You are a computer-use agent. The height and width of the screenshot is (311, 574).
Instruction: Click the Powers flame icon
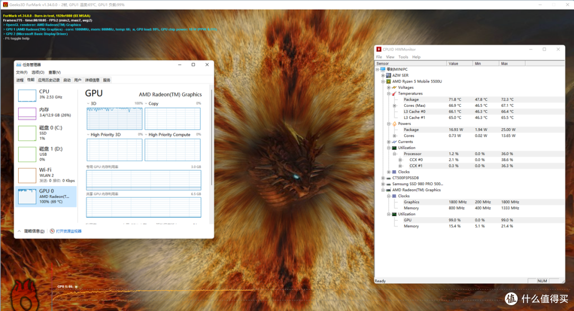(394, 124)
